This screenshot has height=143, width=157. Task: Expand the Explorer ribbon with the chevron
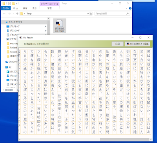click(x=126, y=8)
